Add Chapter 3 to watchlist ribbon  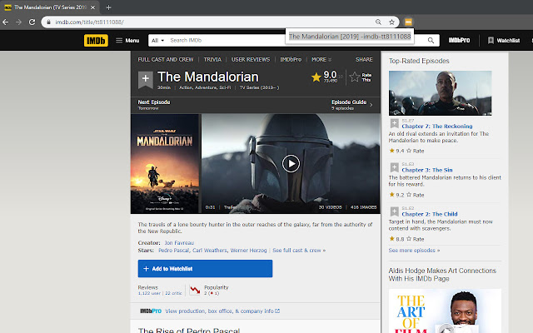394,167
